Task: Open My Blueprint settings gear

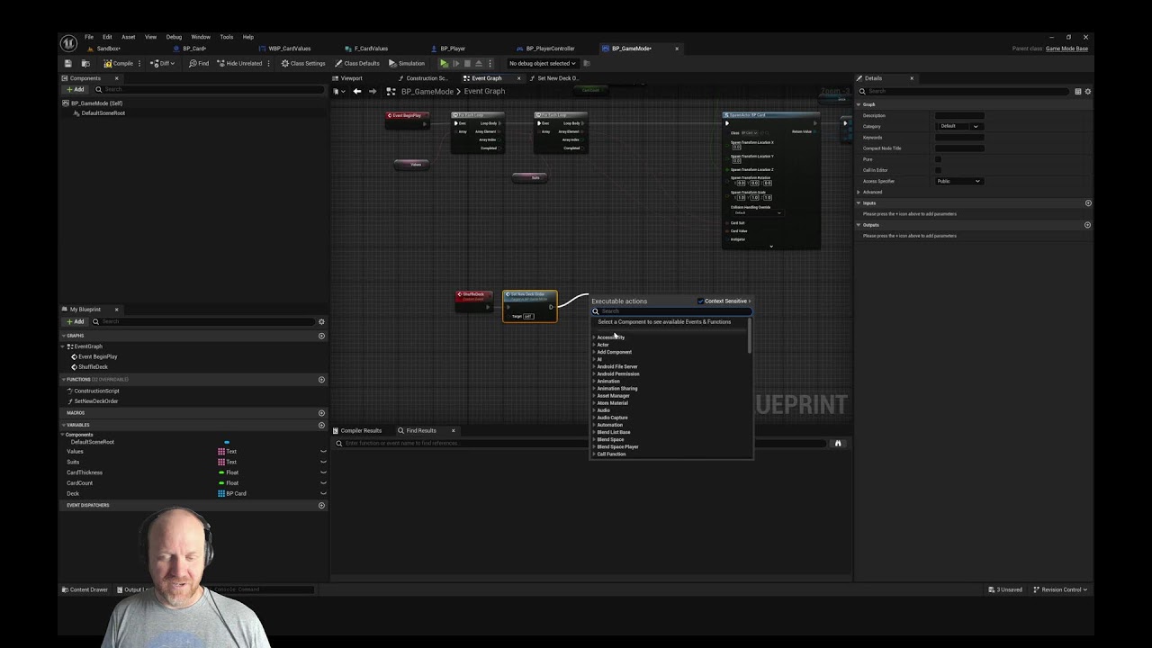Action: pos(321,321)
